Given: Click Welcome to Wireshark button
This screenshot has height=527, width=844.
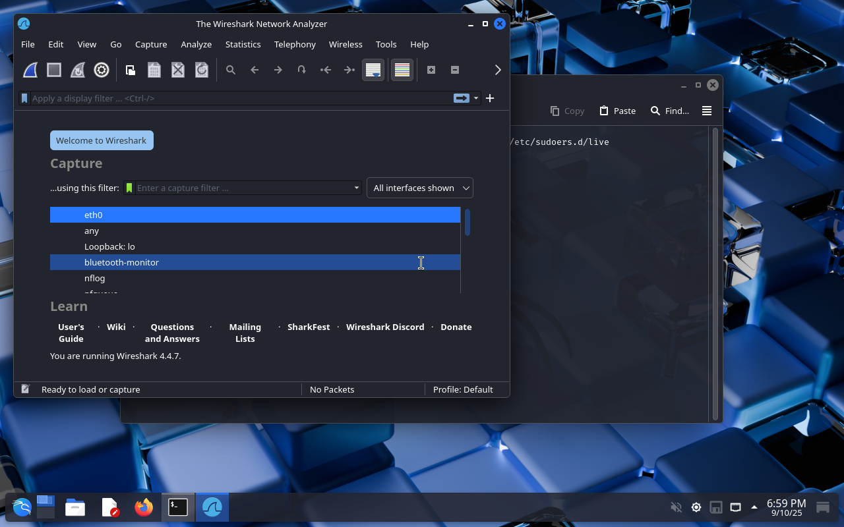Looking at the screenshot, I should pyautogui.click(x=102, y=140).
